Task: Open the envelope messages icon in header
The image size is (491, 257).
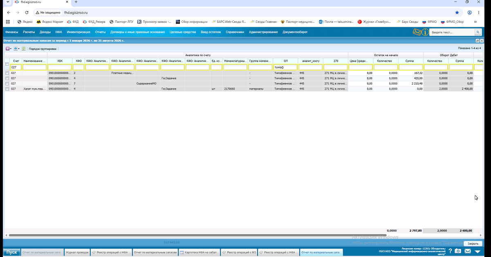Action: [x=417, y=32]
